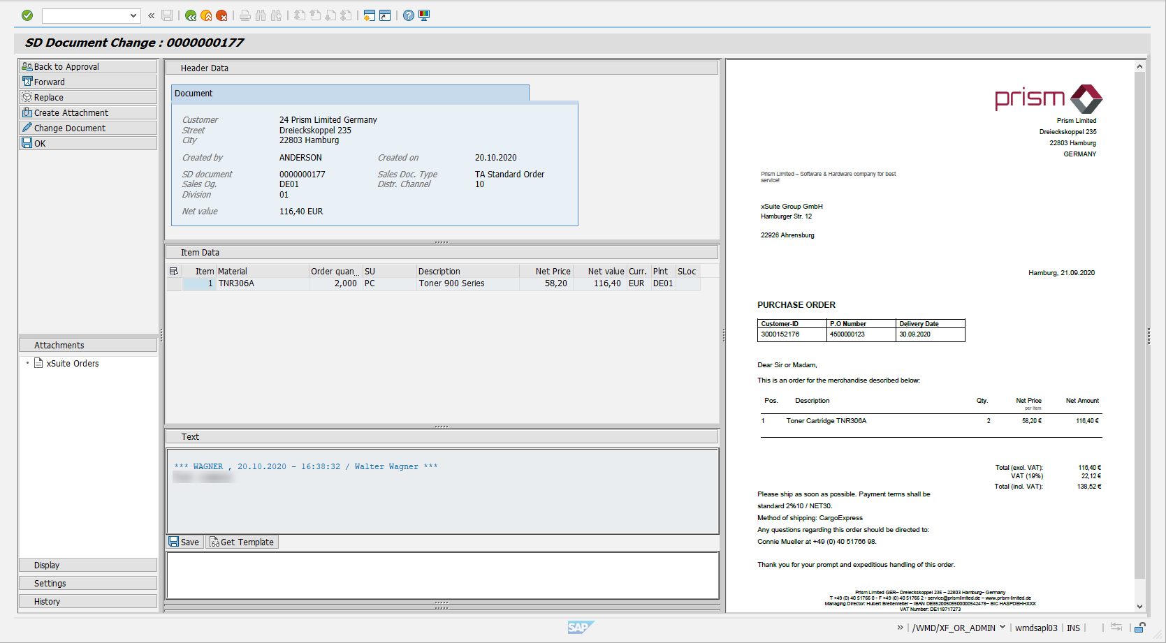Click the Get Template button
1166x643 pixels.
pos(242,542)
